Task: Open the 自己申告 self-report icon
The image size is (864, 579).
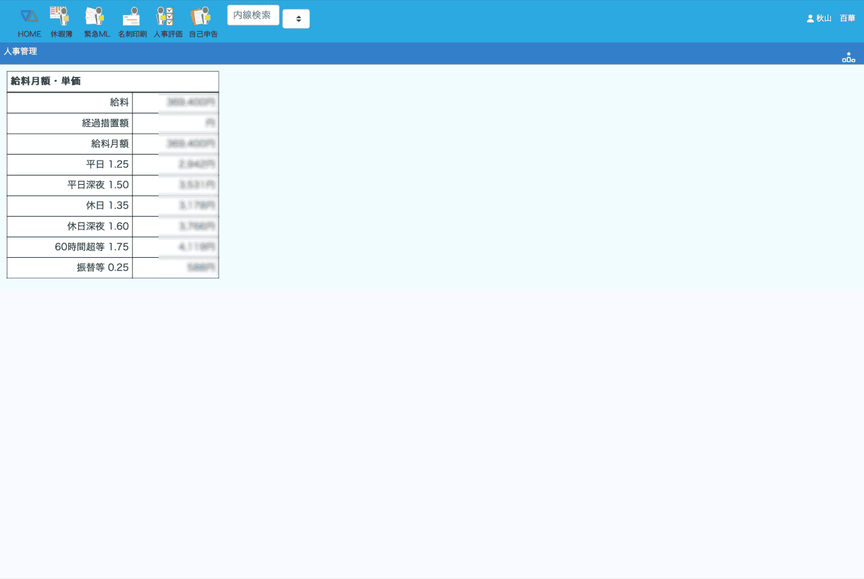Action: tap(202, 16)
